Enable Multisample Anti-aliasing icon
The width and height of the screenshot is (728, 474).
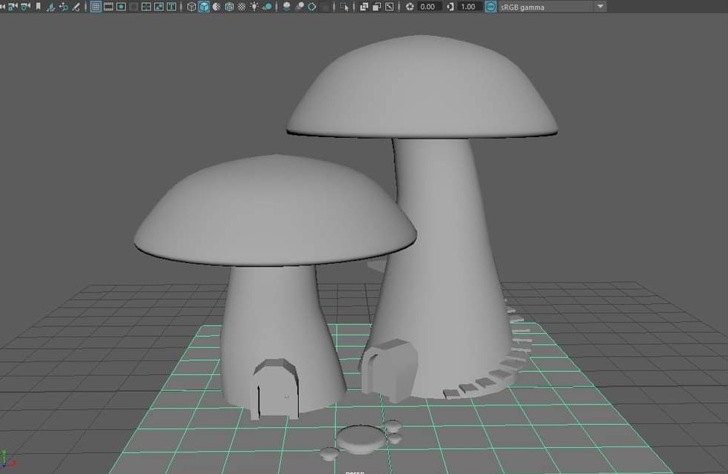pyautogui.click(x=312, y=7)
